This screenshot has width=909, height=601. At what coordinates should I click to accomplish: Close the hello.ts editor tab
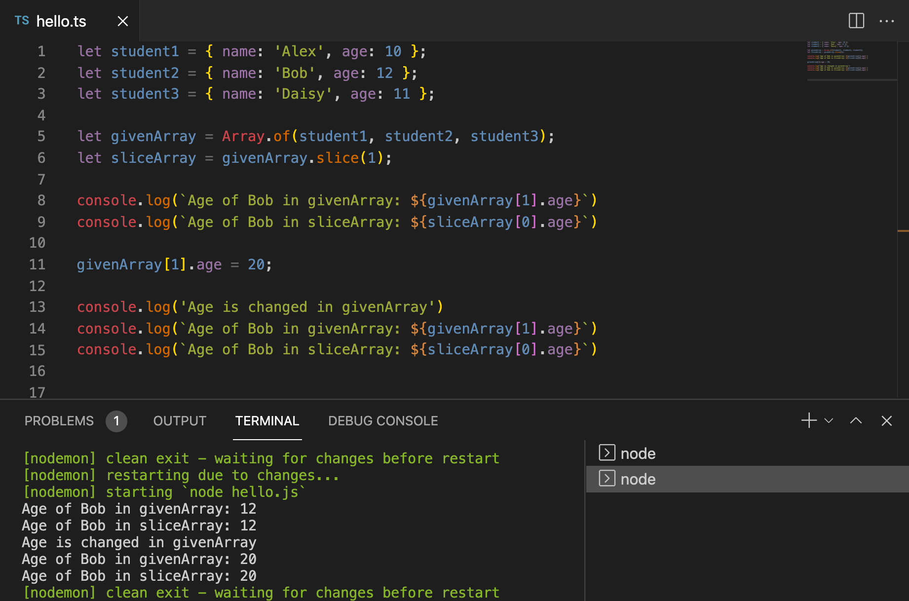tap(122, 21)
